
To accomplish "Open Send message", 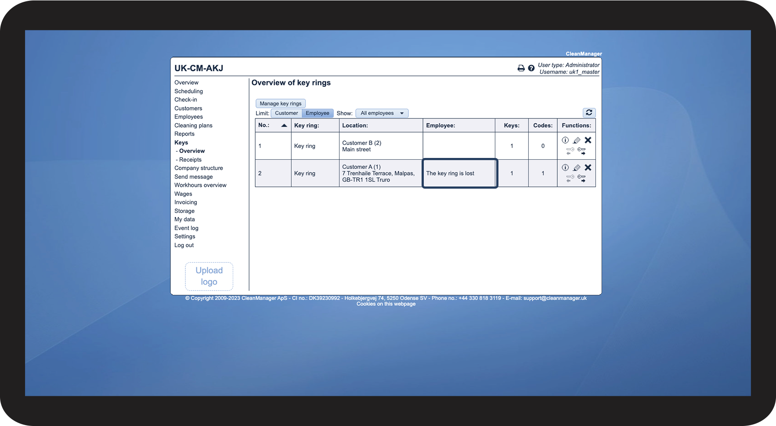I will pyautogui.click(x=194, y=177).
